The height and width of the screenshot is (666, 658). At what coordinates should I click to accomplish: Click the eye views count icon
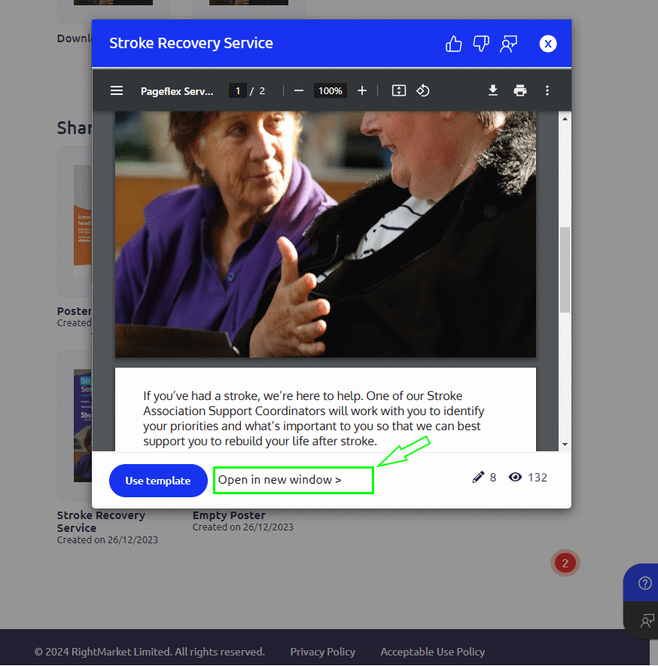pyautogui.click(x=515, y=477)
